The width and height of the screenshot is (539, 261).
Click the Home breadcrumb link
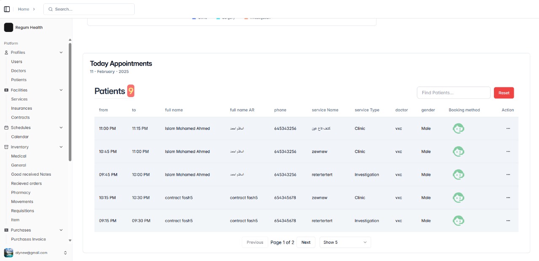tap(24, 9)
